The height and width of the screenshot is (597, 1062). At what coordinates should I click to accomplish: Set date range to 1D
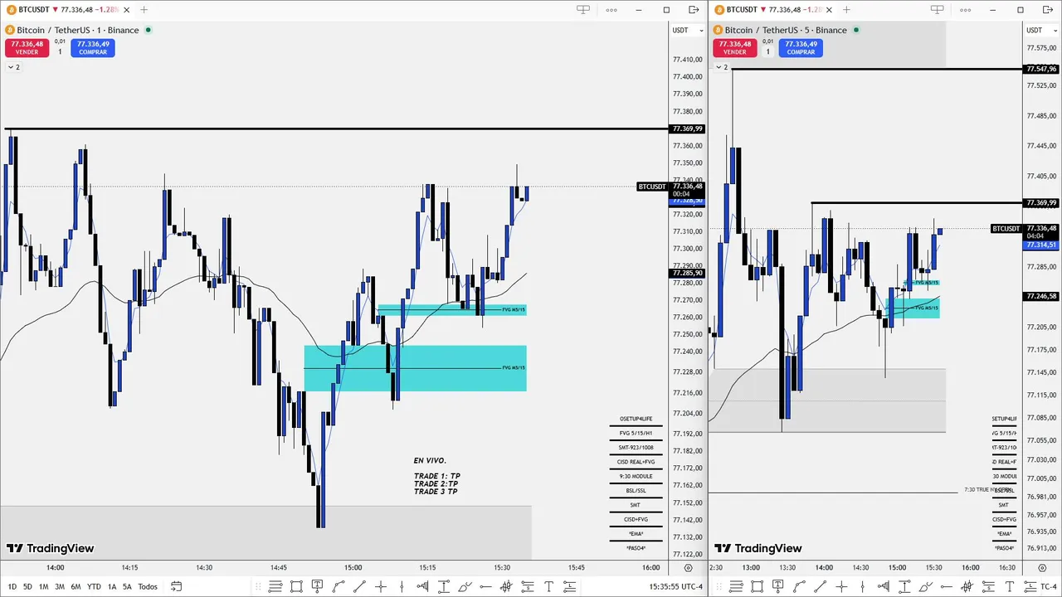12,586
